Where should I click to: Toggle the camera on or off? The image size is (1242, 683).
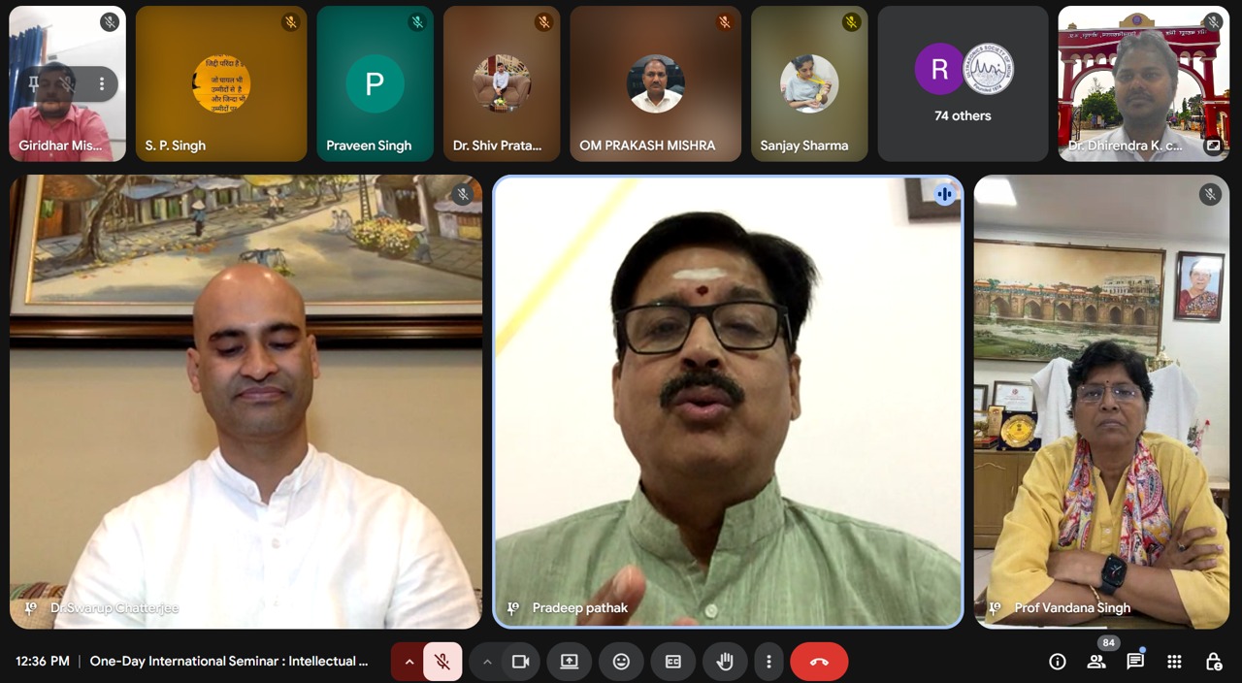[520, 662]
